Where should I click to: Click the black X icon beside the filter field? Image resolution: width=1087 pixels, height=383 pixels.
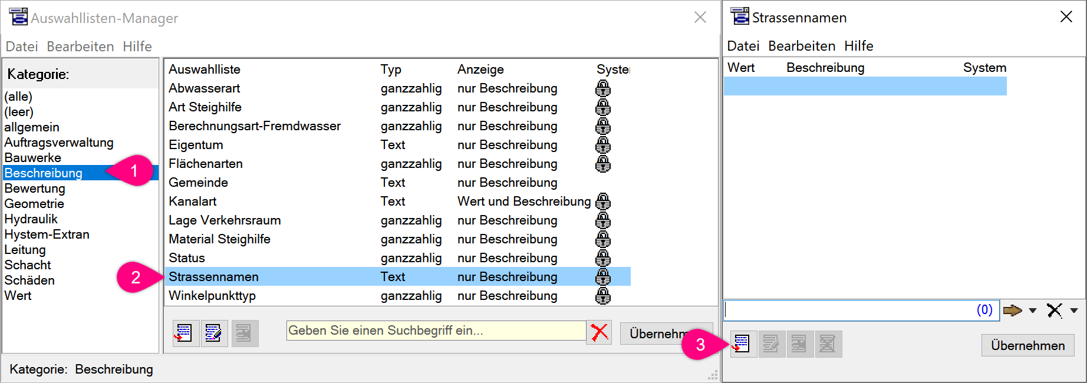coord(1054,311)
